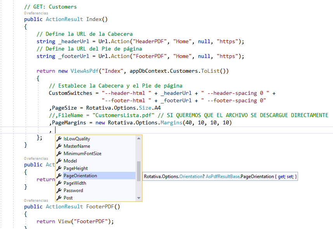Select the Post entry in the list

[95, 198]
